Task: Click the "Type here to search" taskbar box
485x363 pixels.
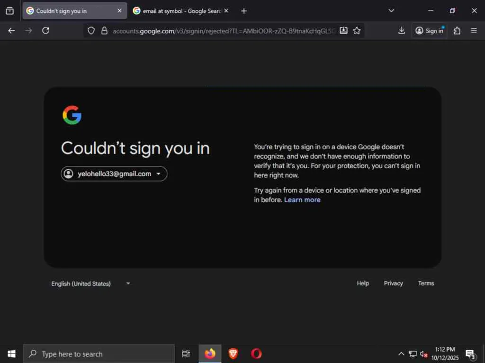Action: [99, 354]
